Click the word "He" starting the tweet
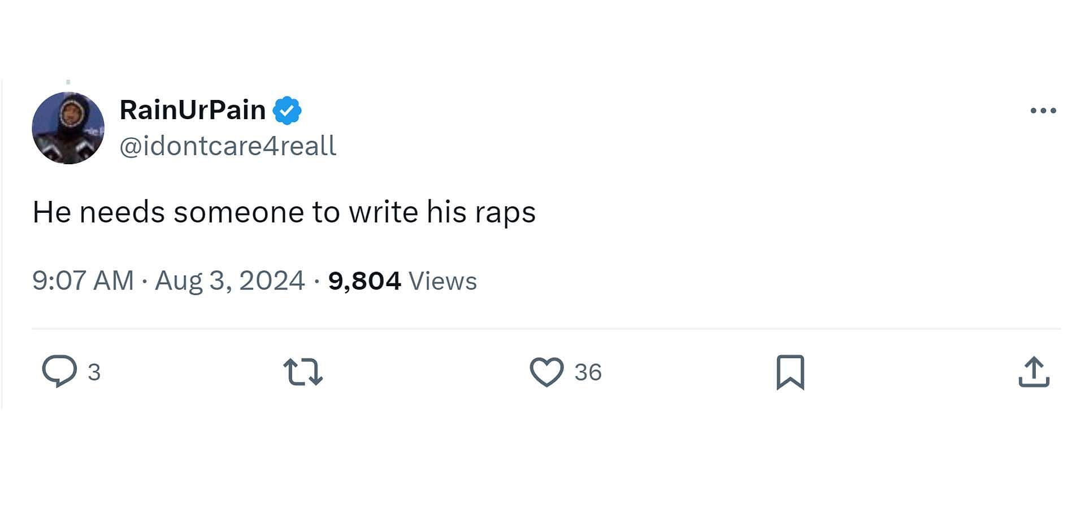1085x508 pixels. tap(51, 213)
